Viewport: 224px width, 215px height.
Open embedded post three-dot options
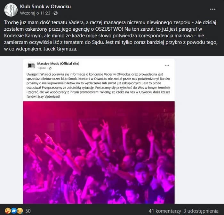coord(167,65)
